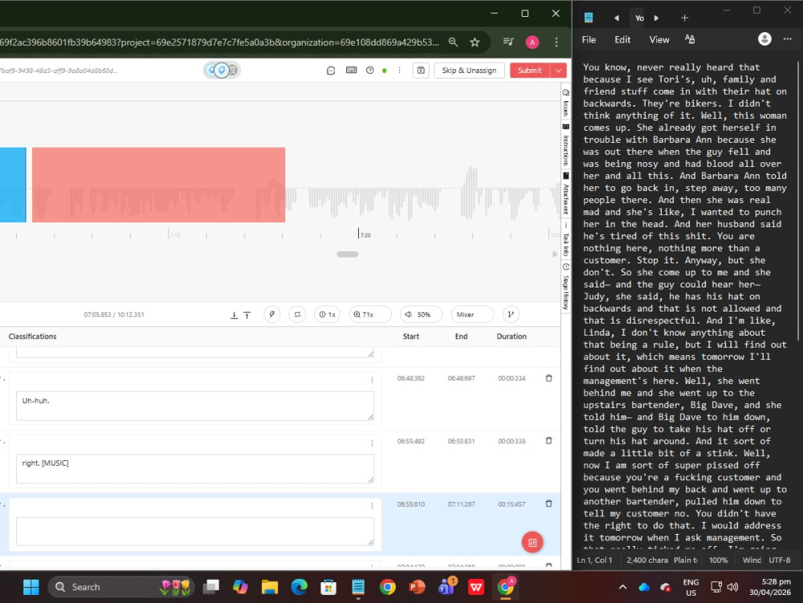Open options menu for highlighted empty segment
803x603 pixels.
click(372, 507)
